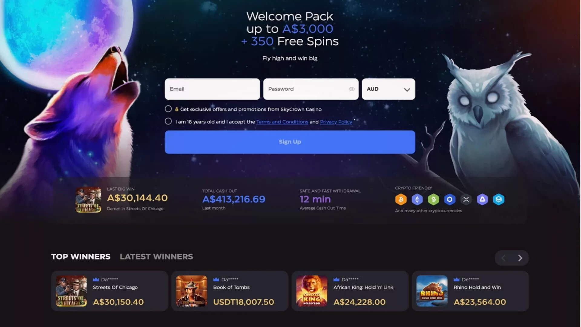Enable exclusive offers and promotions option
Screen dimensions: 581x327
tap(168, 109)
